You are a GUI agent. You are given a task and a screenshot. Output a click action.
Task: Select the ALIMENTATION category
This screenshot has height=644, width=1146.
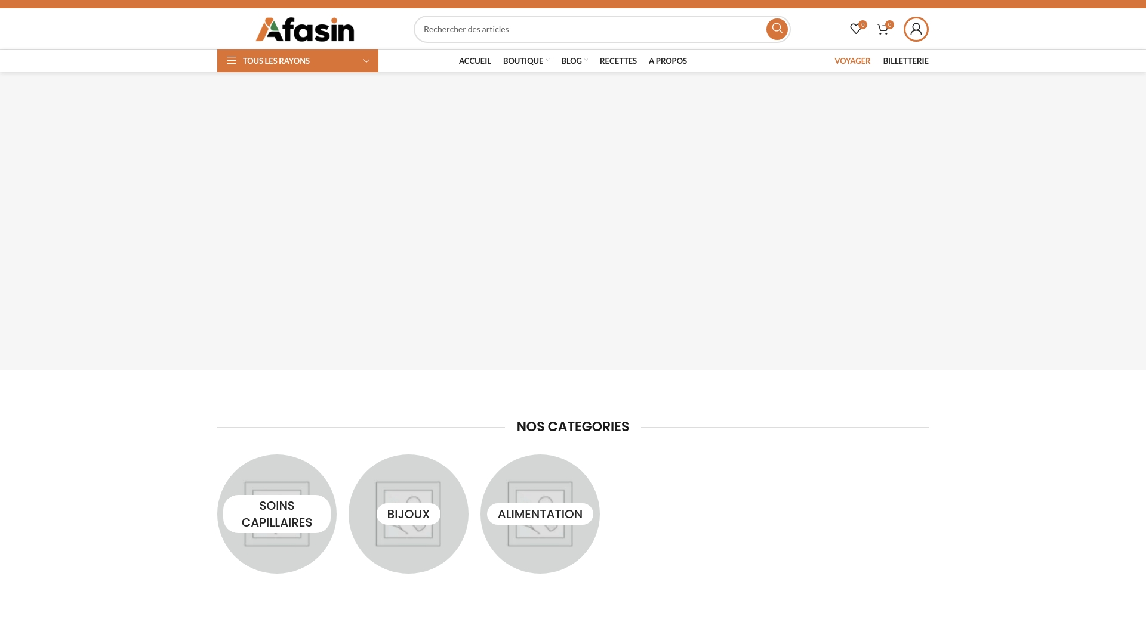click(540, 513)
